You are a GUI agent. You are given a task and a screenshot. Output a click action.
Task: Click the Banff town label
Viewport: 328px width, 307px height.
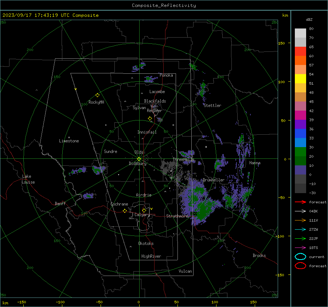[x=60, y=203]
